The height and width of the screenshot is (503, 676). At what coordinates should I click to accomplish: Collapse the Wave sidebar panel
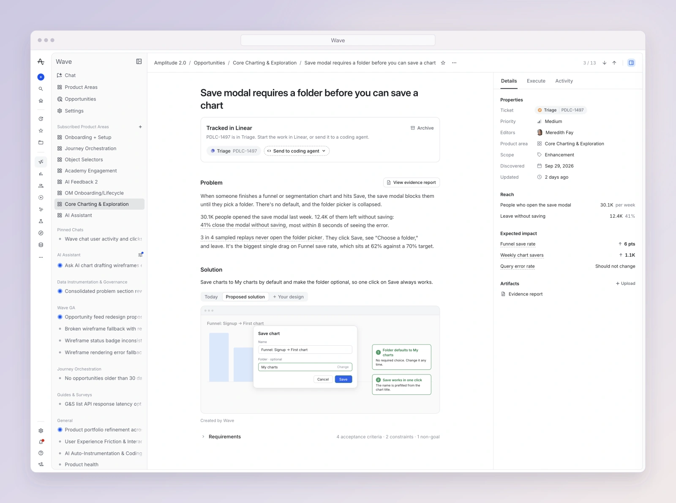point(139,62)
